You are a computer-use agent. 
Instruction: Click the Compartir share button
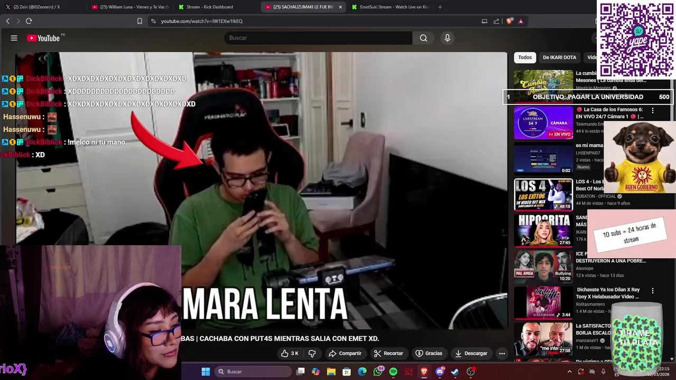(345, 353)
